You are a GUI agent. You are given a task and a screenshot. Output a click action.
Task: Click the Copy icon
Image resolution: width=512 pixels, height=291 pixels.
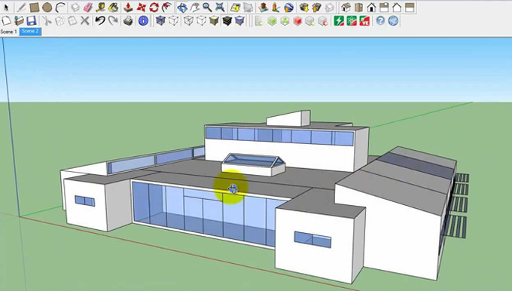[59, 21]
